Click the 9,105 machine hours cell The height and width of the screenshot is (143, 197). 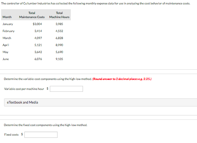[x=59, y=59]
